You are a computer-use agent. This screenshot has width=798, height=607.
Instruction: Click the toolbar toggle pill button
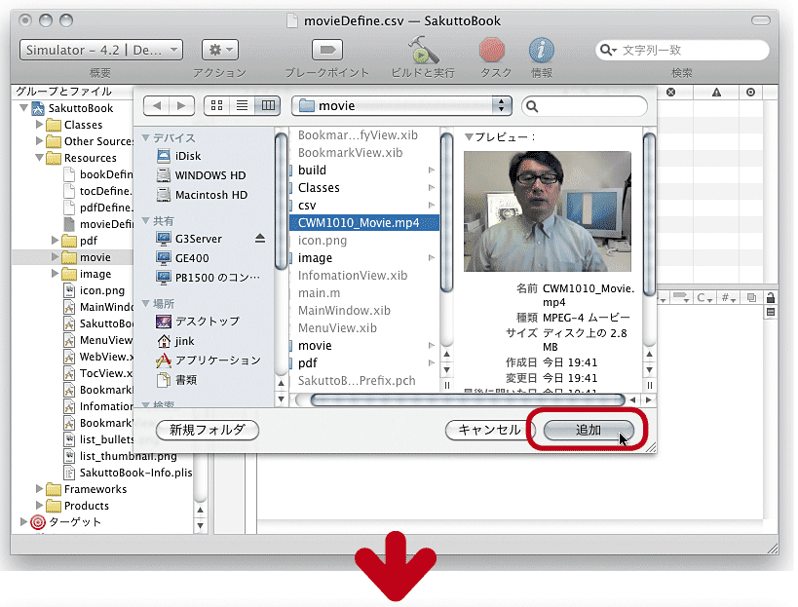(x=761, y=20)
